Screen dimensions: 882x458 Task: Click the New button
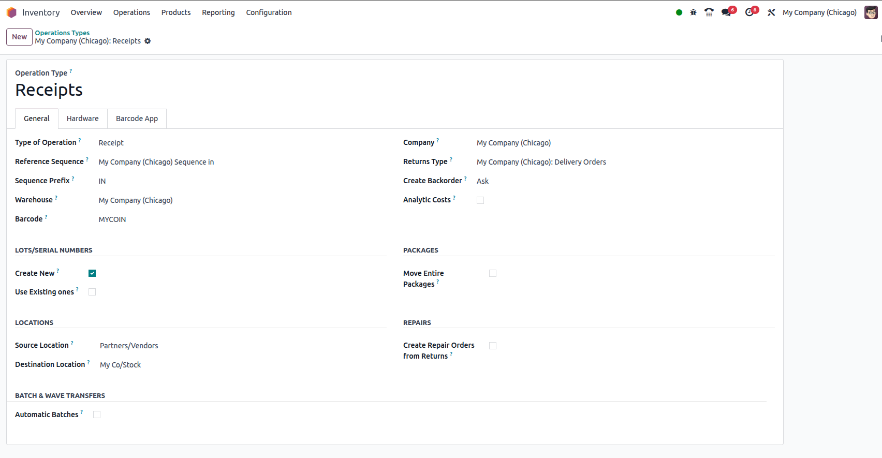[x=19, y=37]
